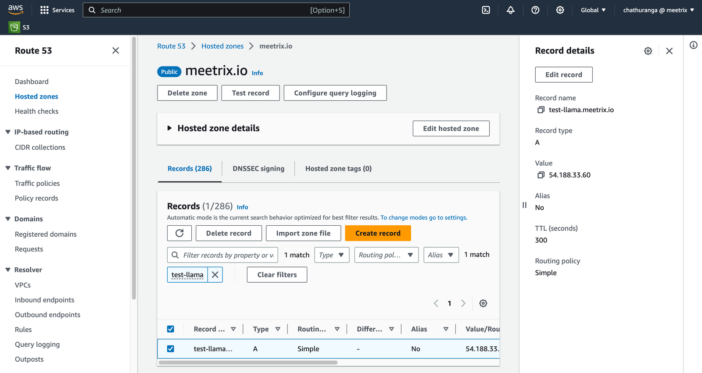
Task: Open Inbound endpoints in sidebar
Action: click(x=44, y=300)
